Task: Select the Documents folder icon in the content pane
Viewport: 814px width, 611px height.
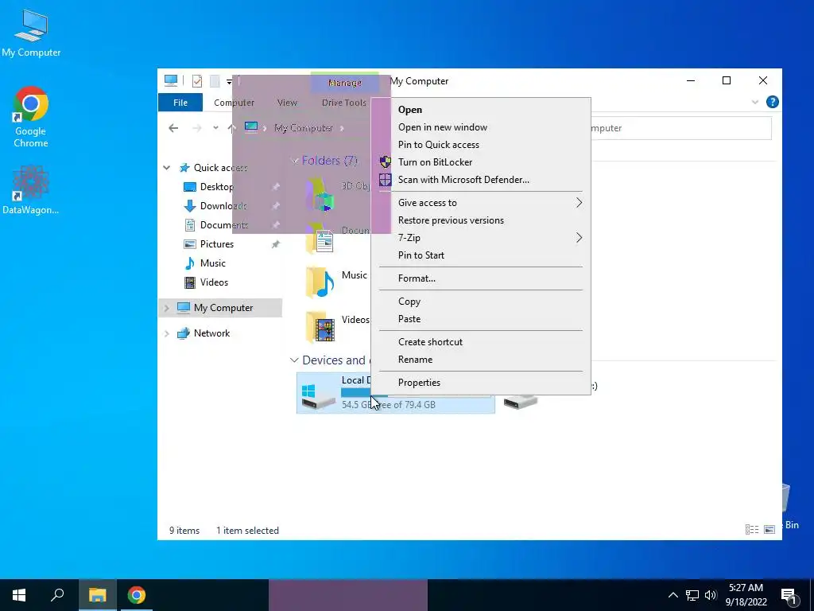Action: click(x=320, y=239)
